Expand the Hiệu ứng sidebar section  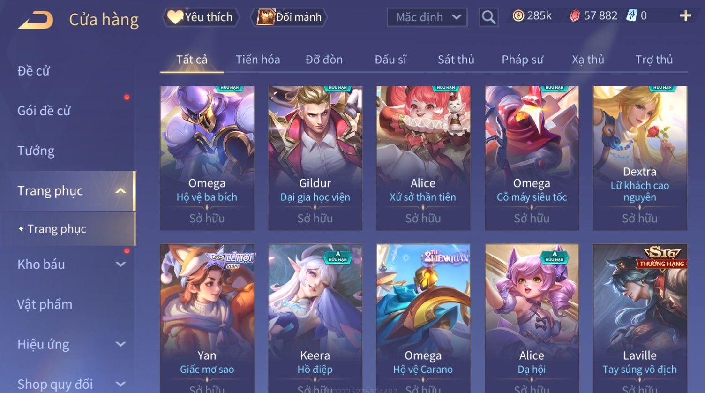tap(120, 344)
